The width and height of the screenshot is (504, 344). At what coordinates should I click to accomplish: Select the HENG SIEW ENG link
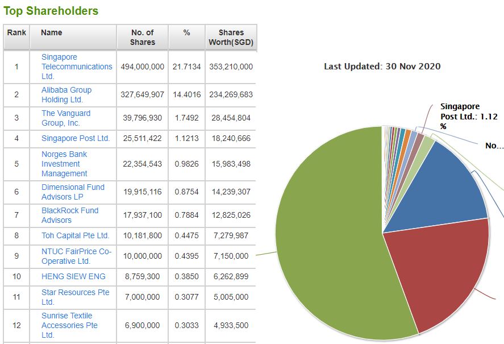(73, 276)
